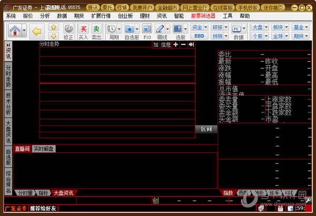Viewport: 316px width, 216px height.
Task: Click the page up arrow icon
Action: 54,27
